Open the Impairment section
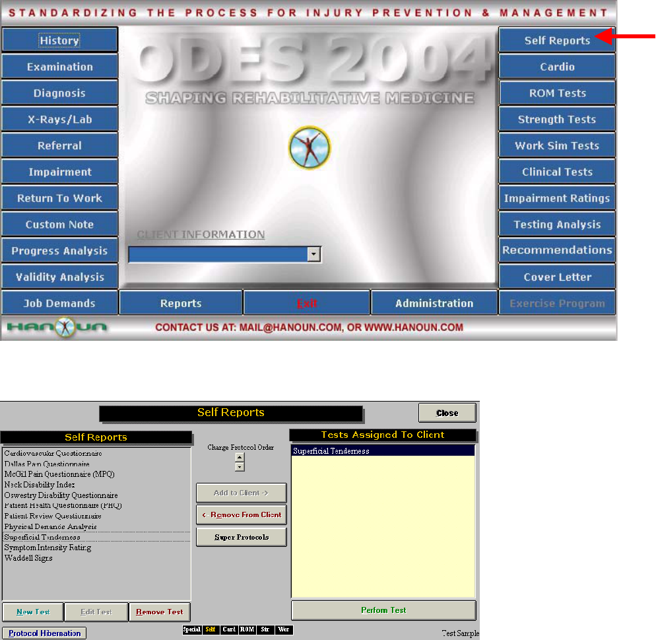This screenshot has height=640, width=656. click(x=59, y=172)
